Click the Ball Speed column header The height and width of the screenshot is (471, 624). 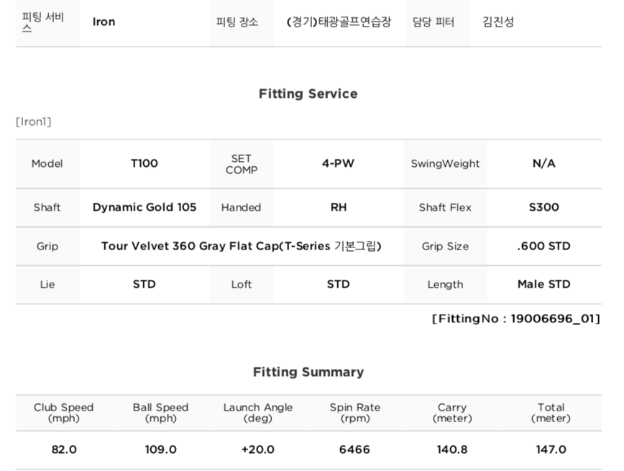coord(160,413)
